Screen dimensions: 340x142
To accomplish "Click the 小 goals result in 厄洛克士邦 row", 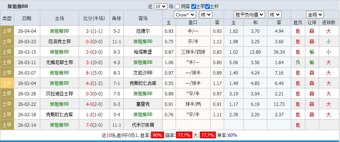I will (x=329, y=42).
